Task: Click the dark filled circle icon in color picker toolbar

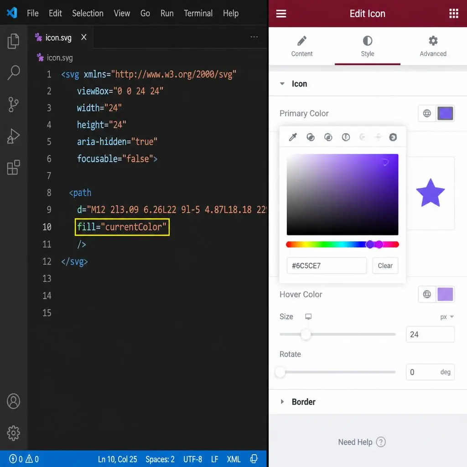Action: click(x=393, y=137)
